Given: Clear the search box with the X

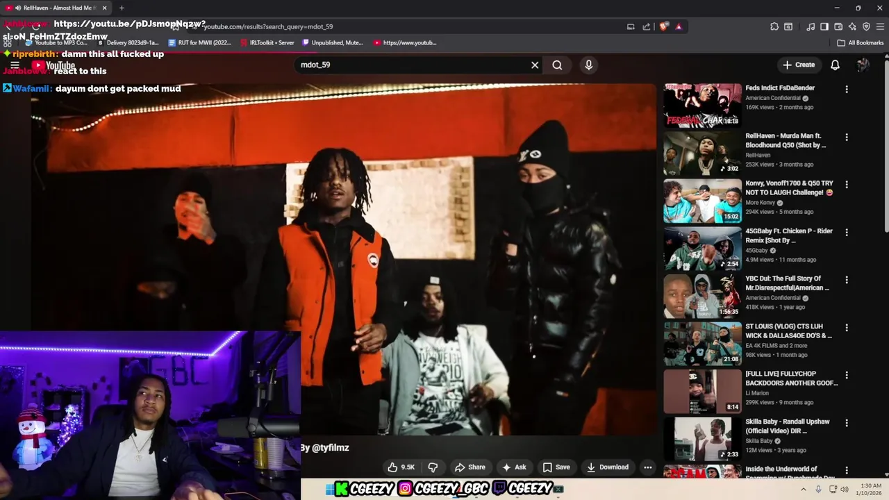Looking at the screenshot, I should pyautogui.click(x=535, y=65).
